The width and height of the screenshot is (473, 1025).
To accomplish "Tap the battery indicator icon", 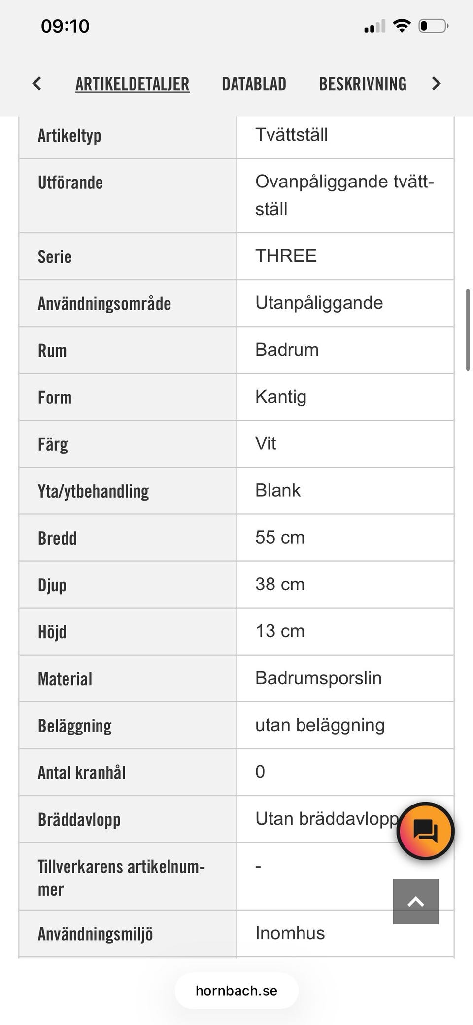I will pos(434,26).
